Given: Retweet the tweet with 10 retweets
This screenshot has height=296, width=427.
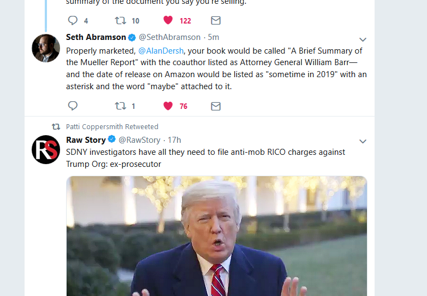Looking at the screenshot, I should tap(120, 20).
